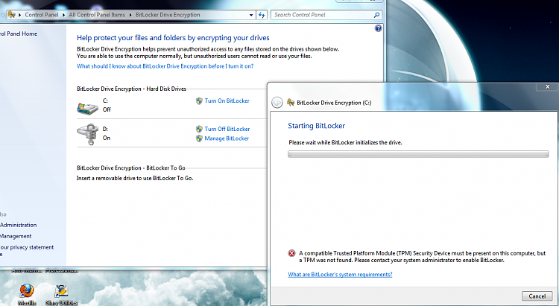
Task: Click Manage BitLocker for drive D:
Action: tap(227, 138)
